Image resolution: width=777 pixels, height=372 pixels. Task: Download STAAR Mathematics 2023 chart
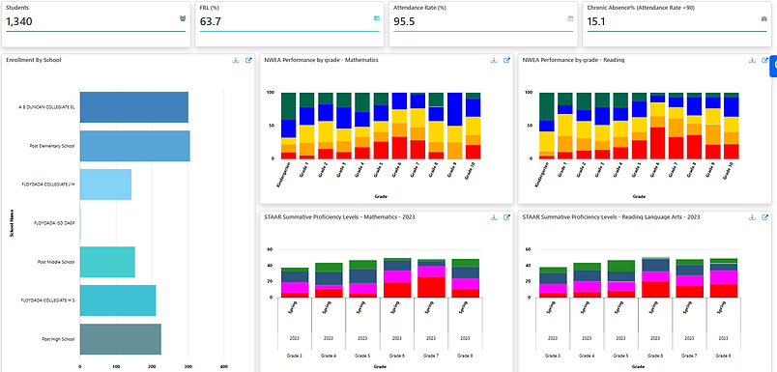pos(494,217)
